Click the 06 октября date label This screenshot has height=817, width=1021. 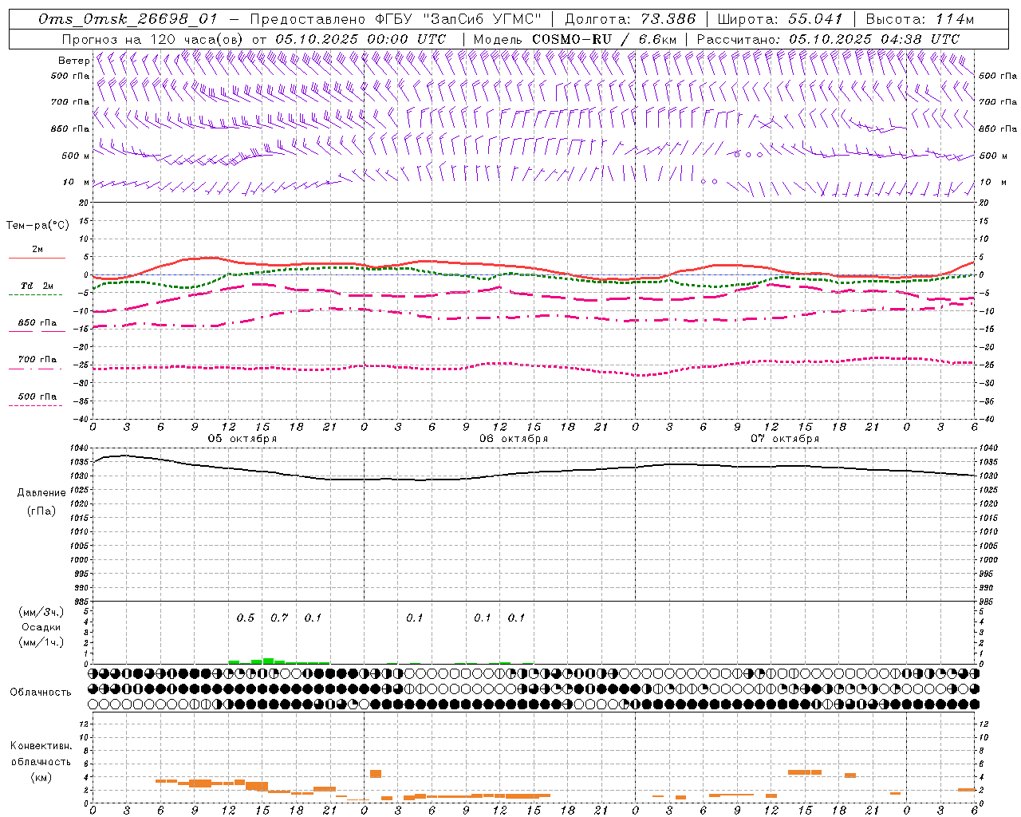tap(514, 439)
